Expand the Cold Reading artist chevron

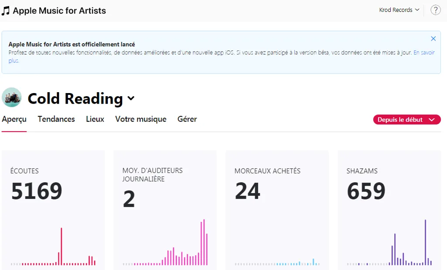131,99
